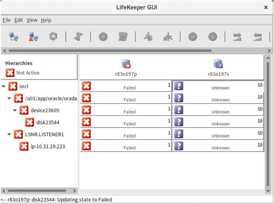Screen dimensions: 274x204
Task: Click the In Service checkmark icon
Action: coord(193,37)
